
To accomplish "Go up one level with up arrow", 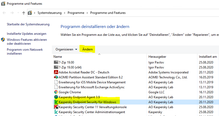I will [24, 13].
